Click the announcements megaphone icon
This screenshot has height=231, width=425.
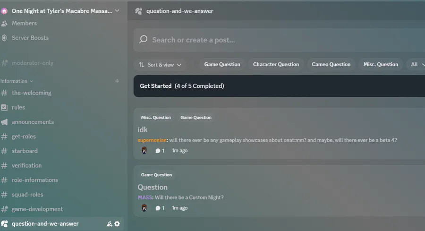click(4, 122)
